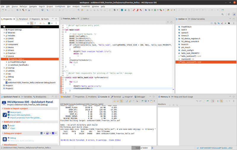
Task: Click the build hammer icon in main toolbar
Action: pyautogui.click(x=23, y=10)
